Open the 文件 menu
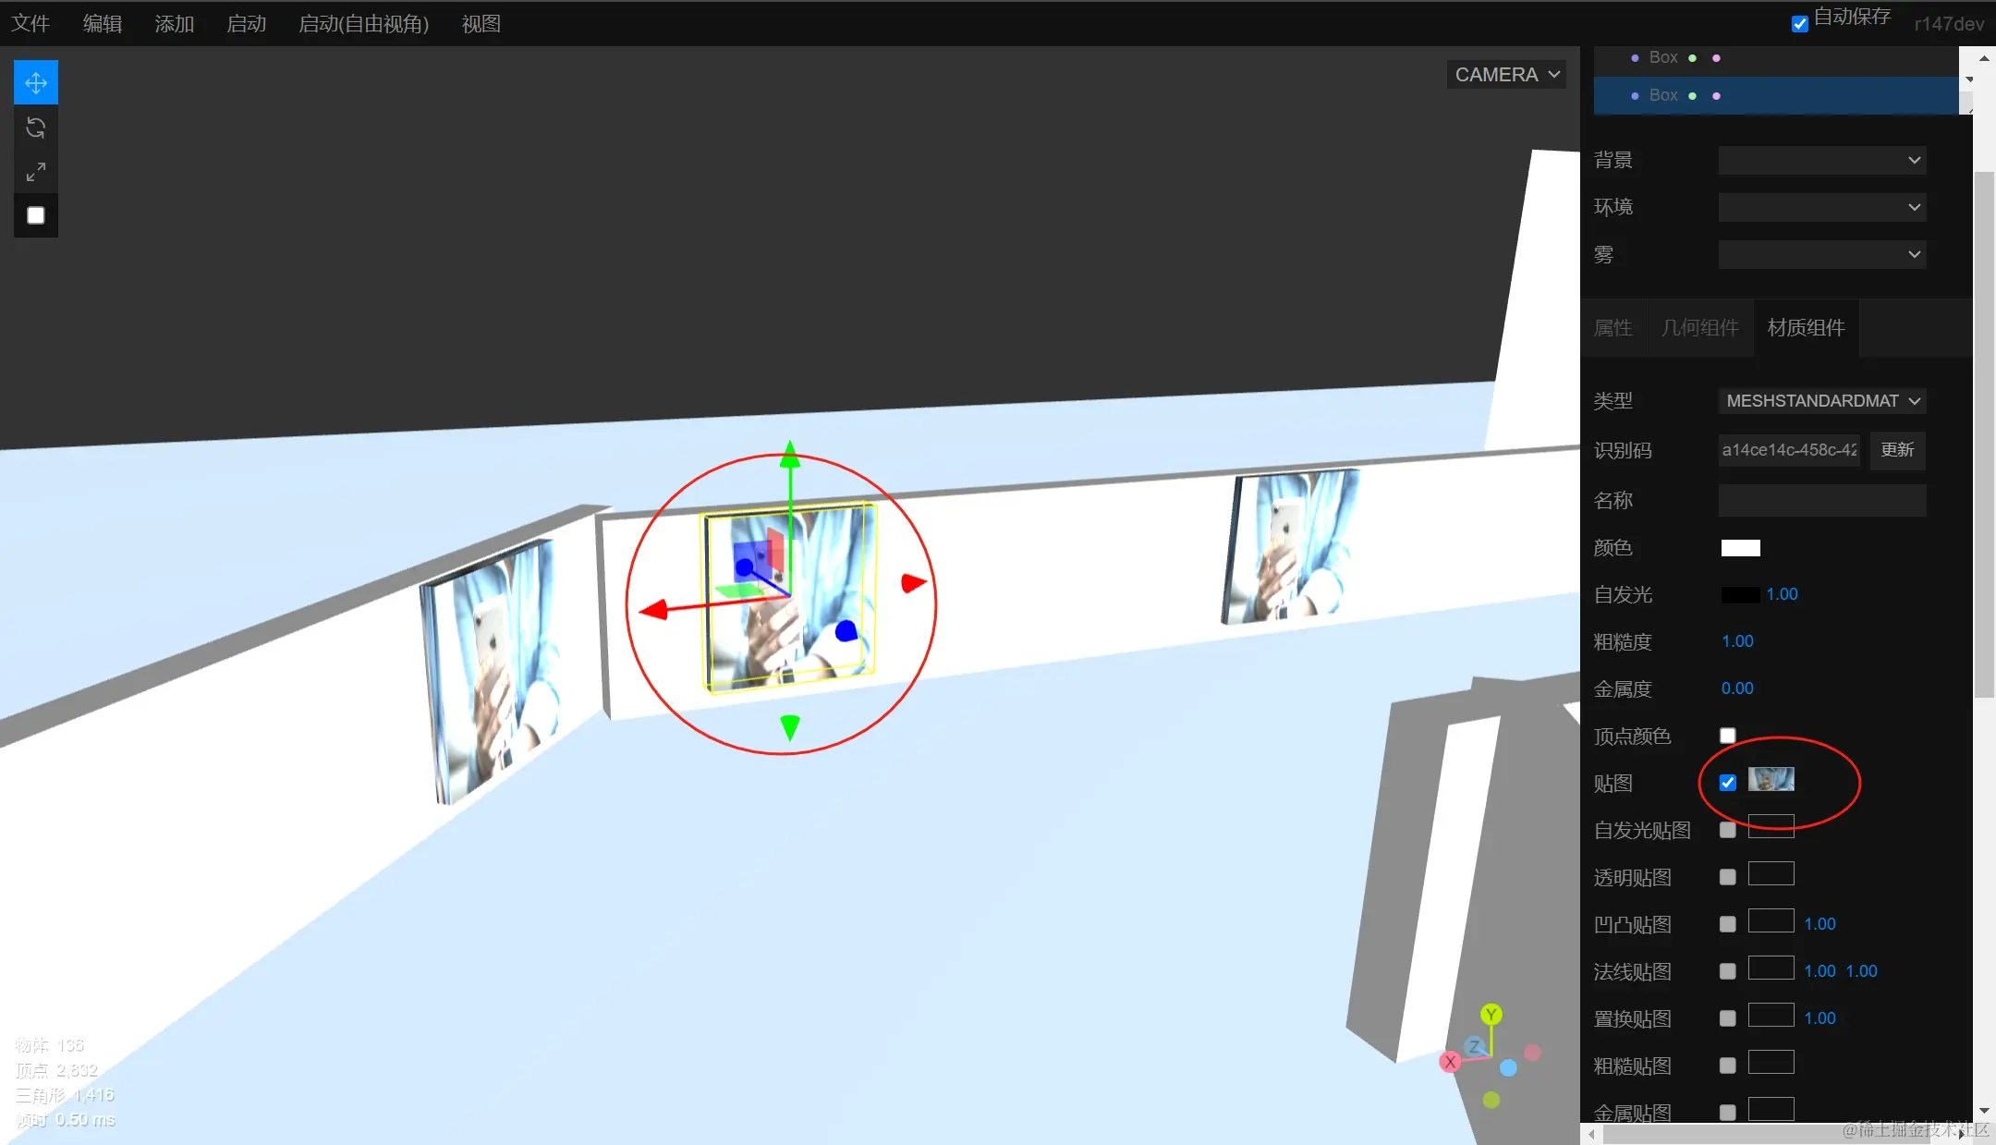The image size is (1996, 1145). point(30,24)
